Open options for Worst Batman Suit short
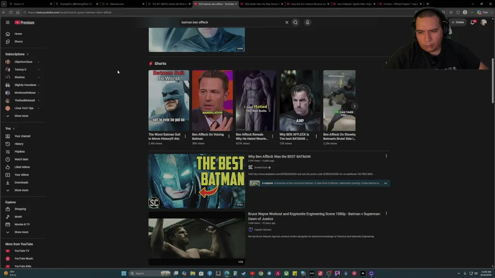Image resolution: width=495 pixels, height=278 pixels. pyautogui.click(x=185, y=136)
